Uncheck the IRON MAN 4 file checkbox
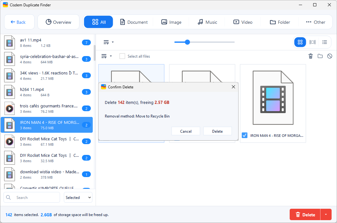337x223 pixels. click(x=244, y=135)
